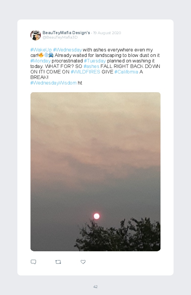
Task: Click the dash smoke emoji
Action: [46, 55]
